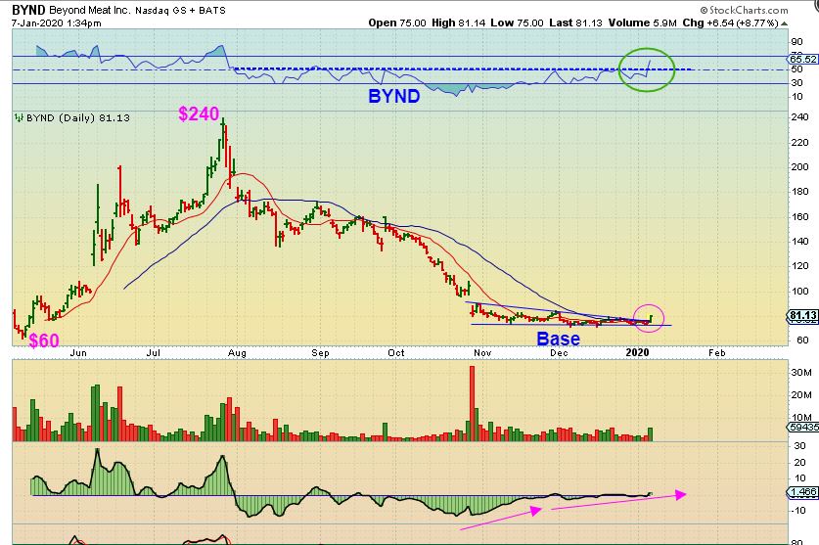The width and height of the screenshot is (819, 545).
Task: Click the 2020 label on the date axis
Action: pyautogui.click(x=637, y=352)
